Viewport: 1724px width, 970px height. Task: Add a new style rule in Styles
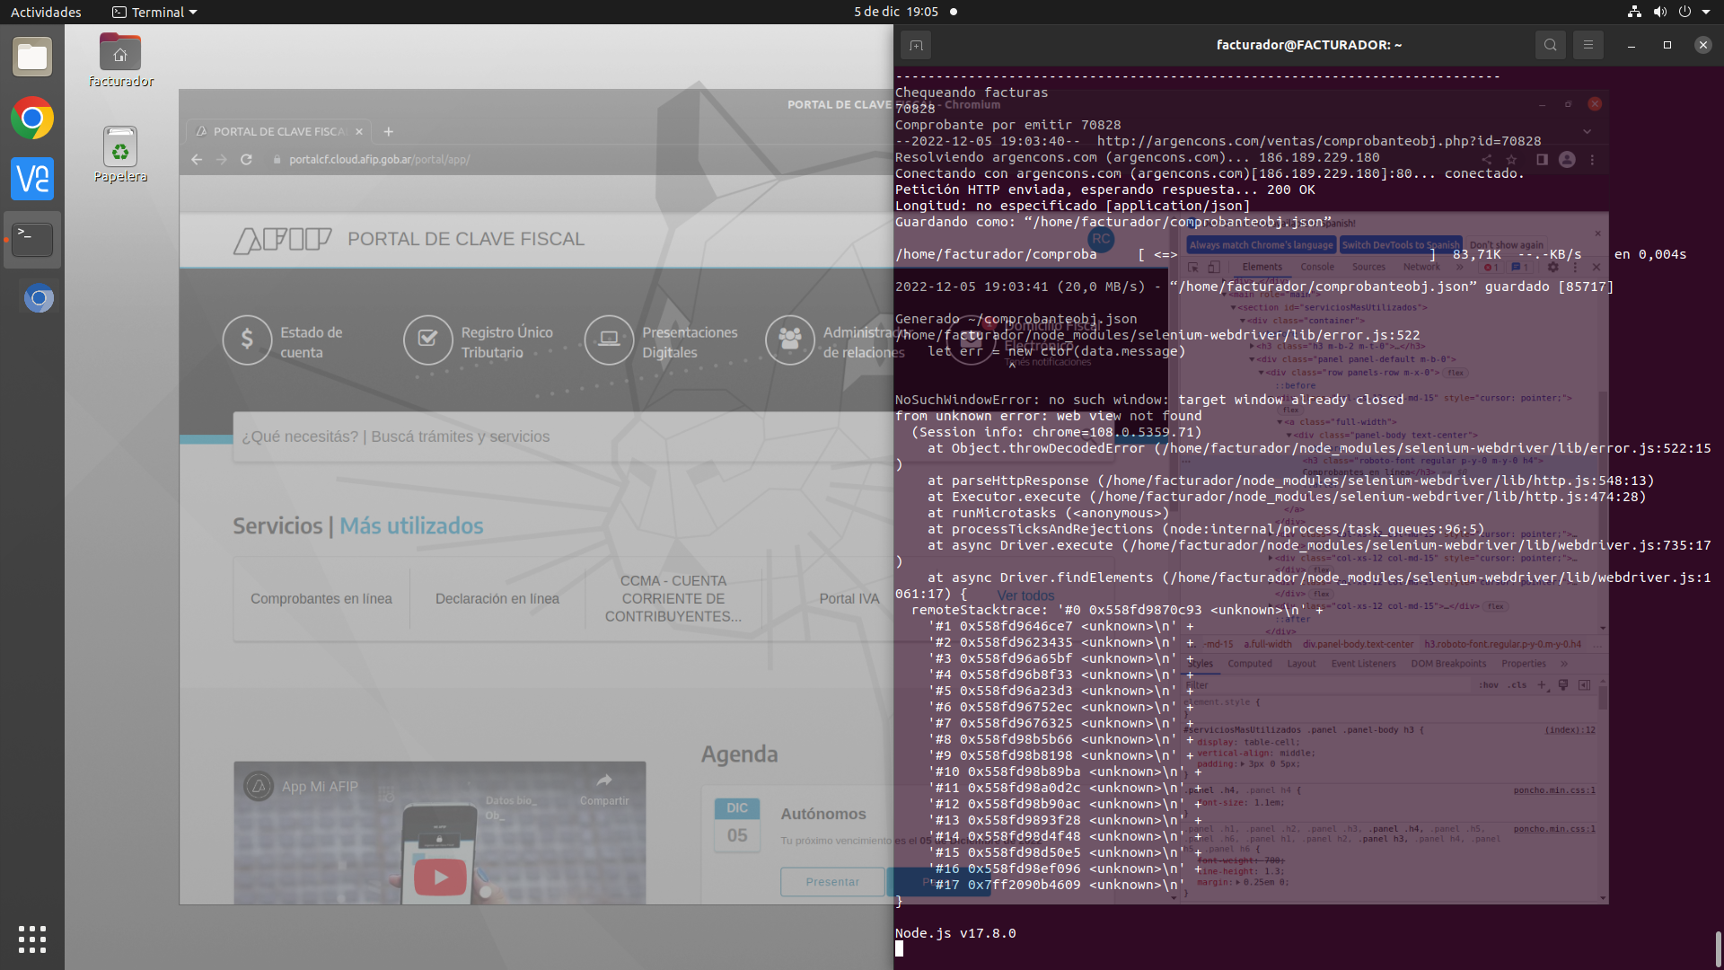[1542, 684]
